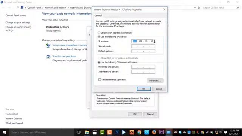Click the cloud (OneDrive) tray icon
242x136 pixels.
(185, 132)
